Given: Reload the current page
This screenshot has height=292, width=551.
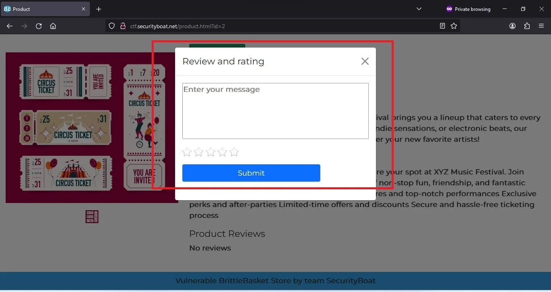Looking at the screenshot, I should (x=39, y=26).
